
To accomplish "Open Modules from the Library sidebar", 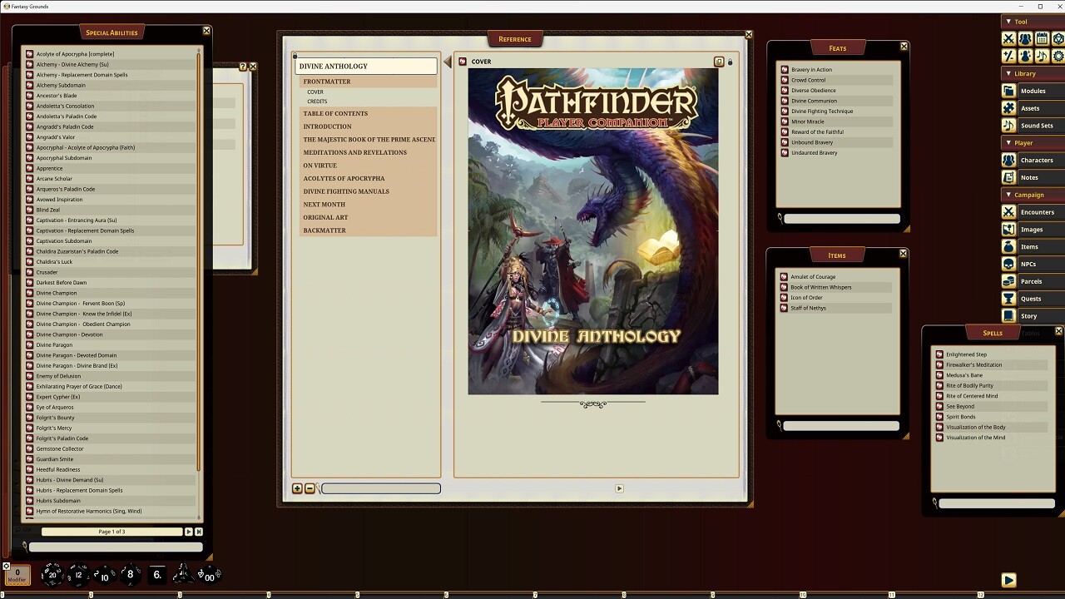I will (1035, 90).
